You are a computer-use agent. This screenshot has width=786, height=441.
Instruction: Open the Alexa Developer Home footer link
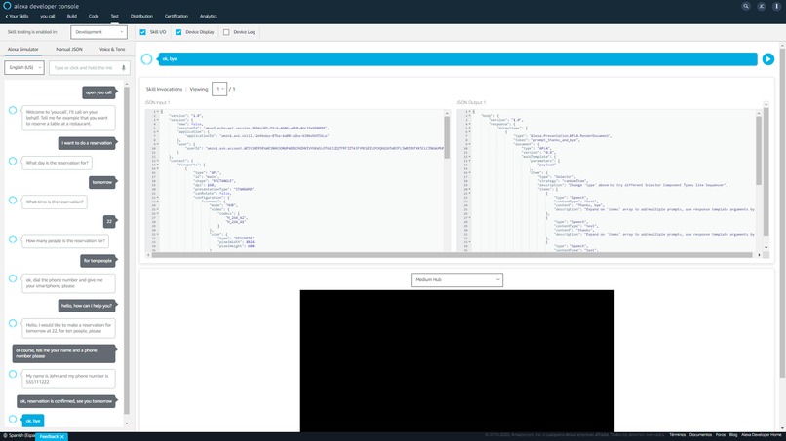point(761,435)
